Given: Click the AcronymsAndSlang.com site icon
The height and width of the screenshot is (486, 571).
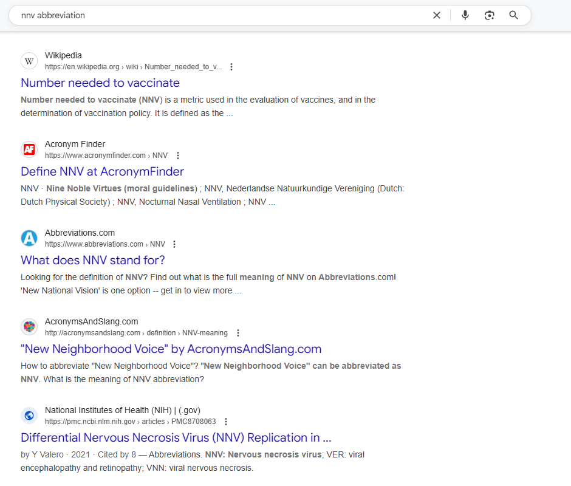Looking at the screenshot, I should pos(29,327).
